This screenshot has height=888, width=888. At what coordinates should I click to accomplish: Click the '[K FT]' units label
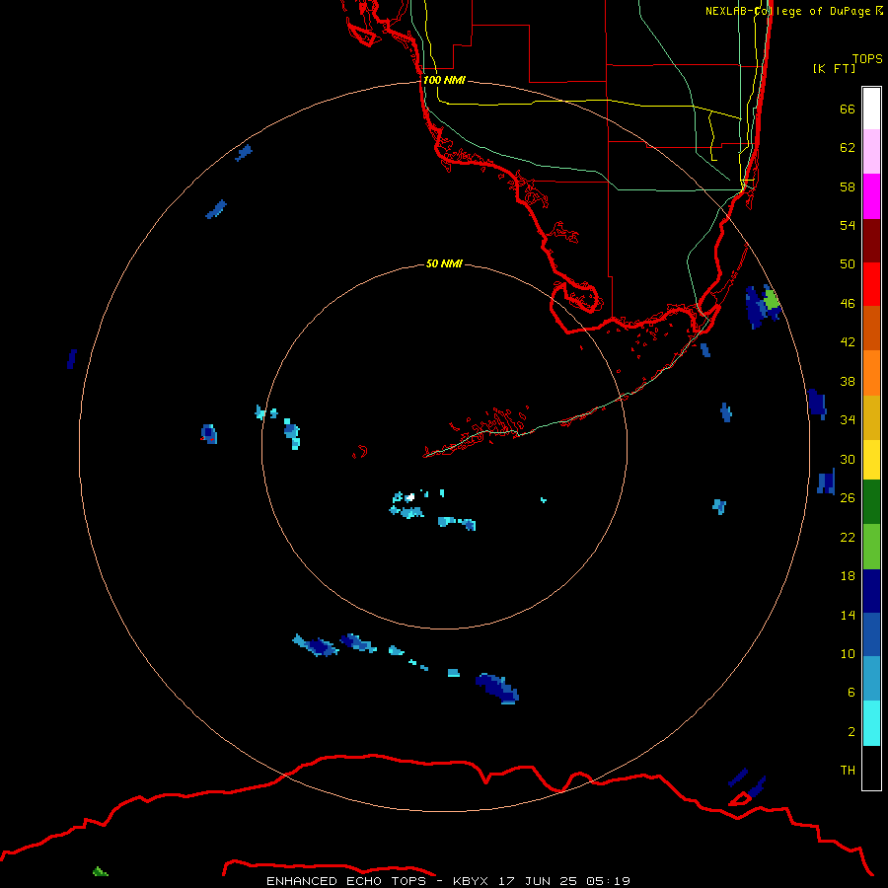point(834,68)
